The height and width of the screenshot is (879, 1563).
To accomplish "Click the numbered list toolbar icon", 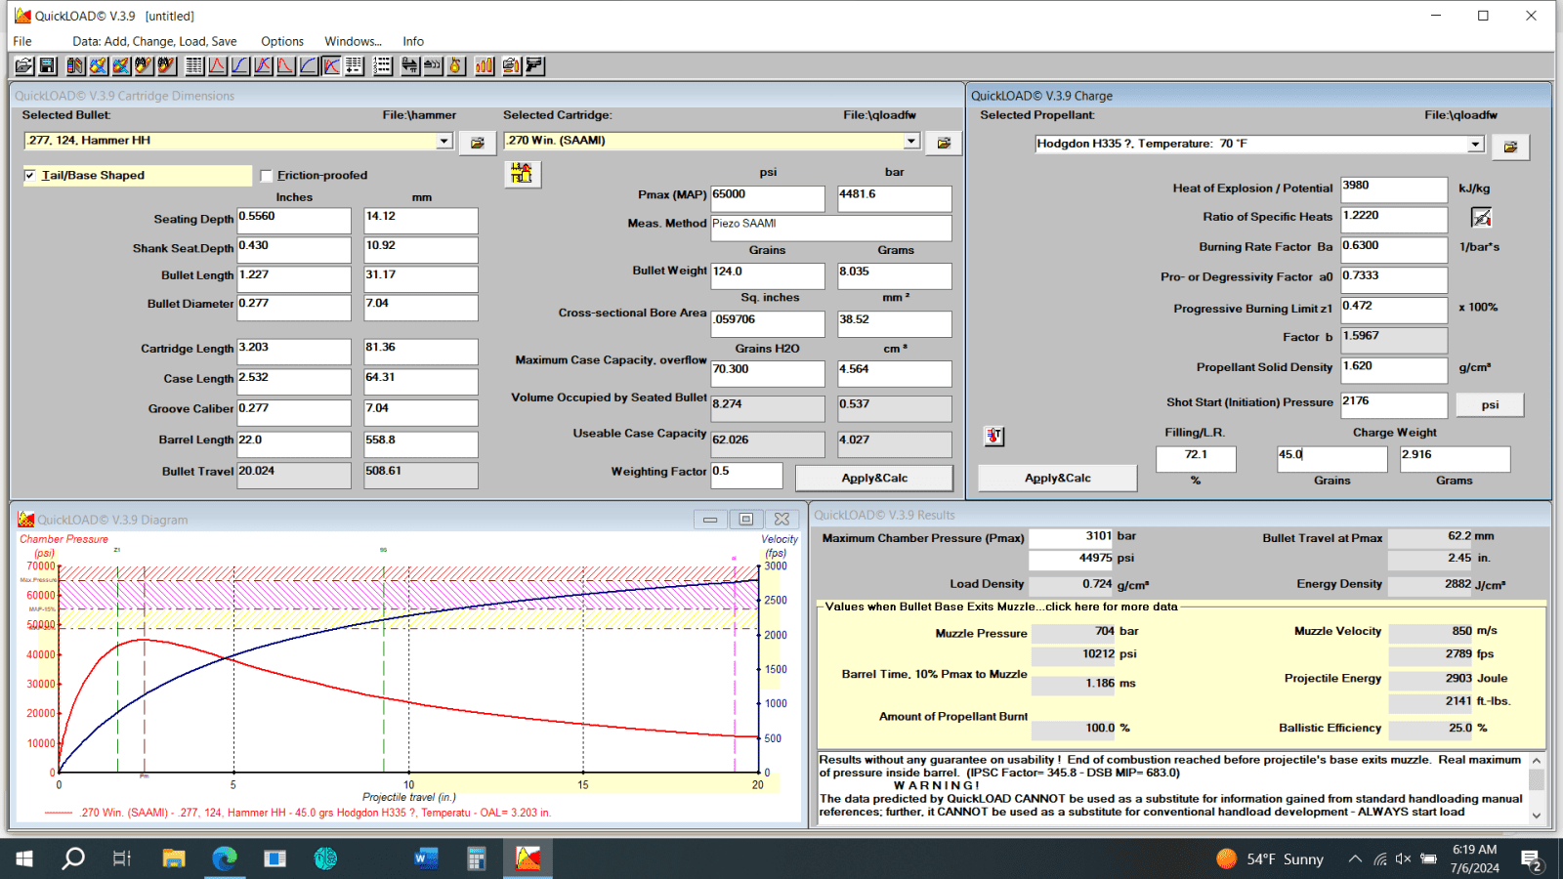I will pos(382,65).
